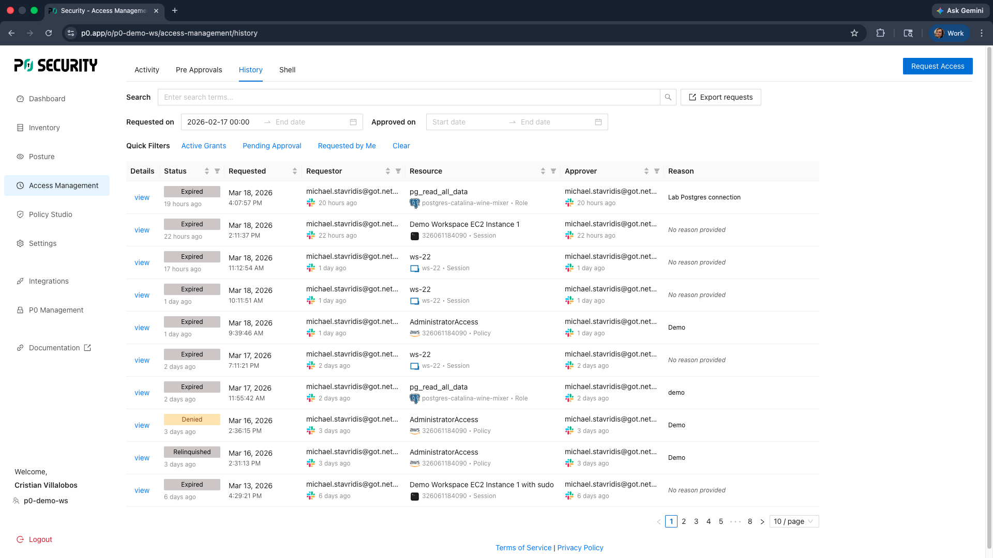
Task: Click the Request Access button
Action: [937, 66]
